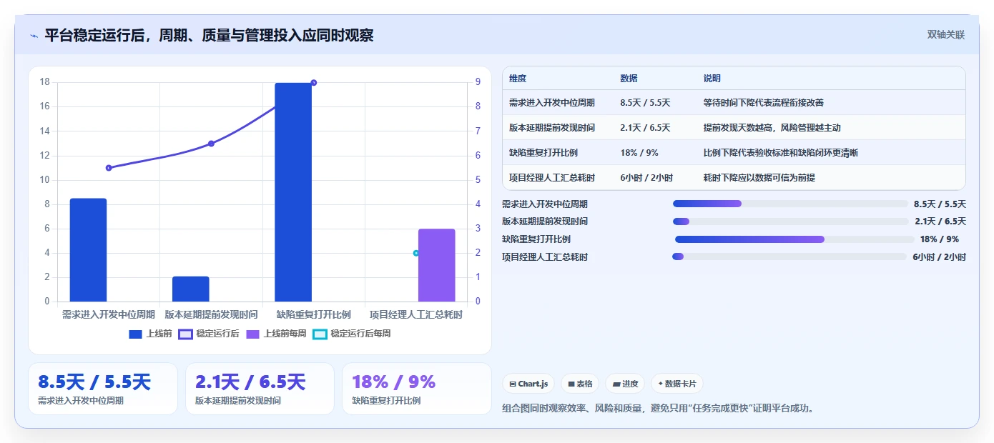Click the footer note starting with 组合图同时观察效率
This screenshot has width=994, height=443.
tap(659, 409)
